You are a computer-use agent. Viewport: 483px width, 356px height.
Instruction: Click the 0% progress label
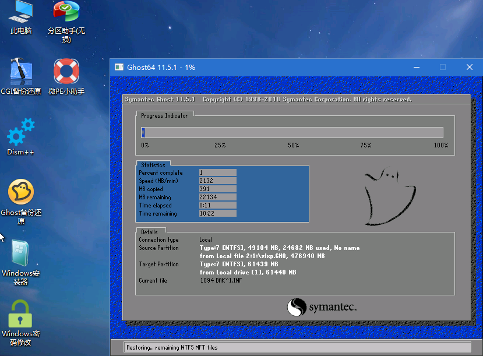pos(144,145)
